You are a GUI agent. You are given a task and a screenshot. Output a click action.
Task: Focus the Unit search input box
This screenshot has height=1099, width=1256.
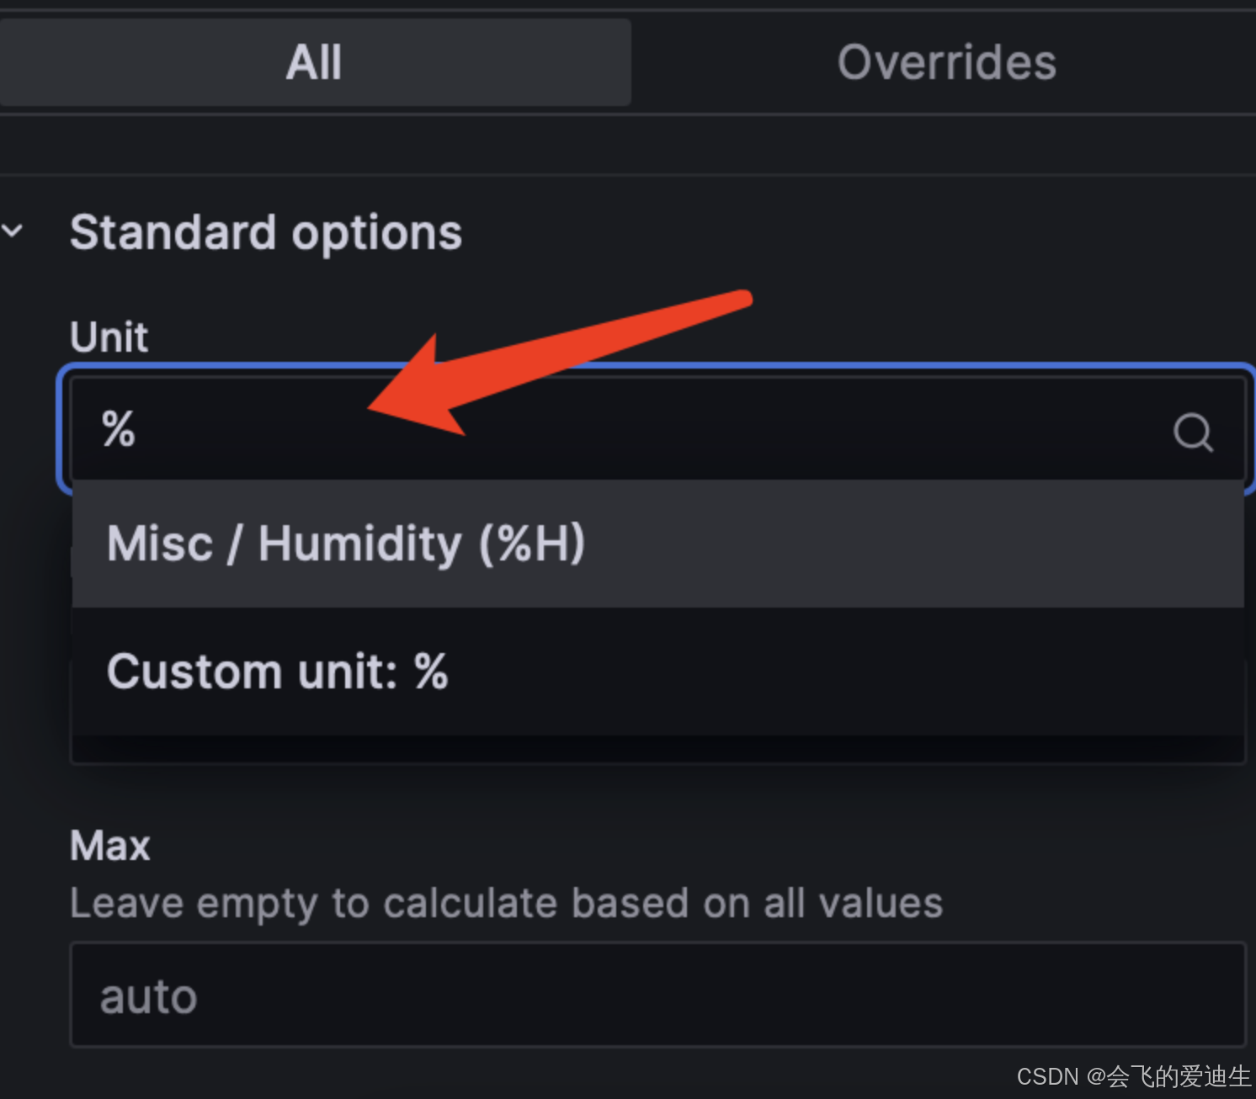pos(657,429)
